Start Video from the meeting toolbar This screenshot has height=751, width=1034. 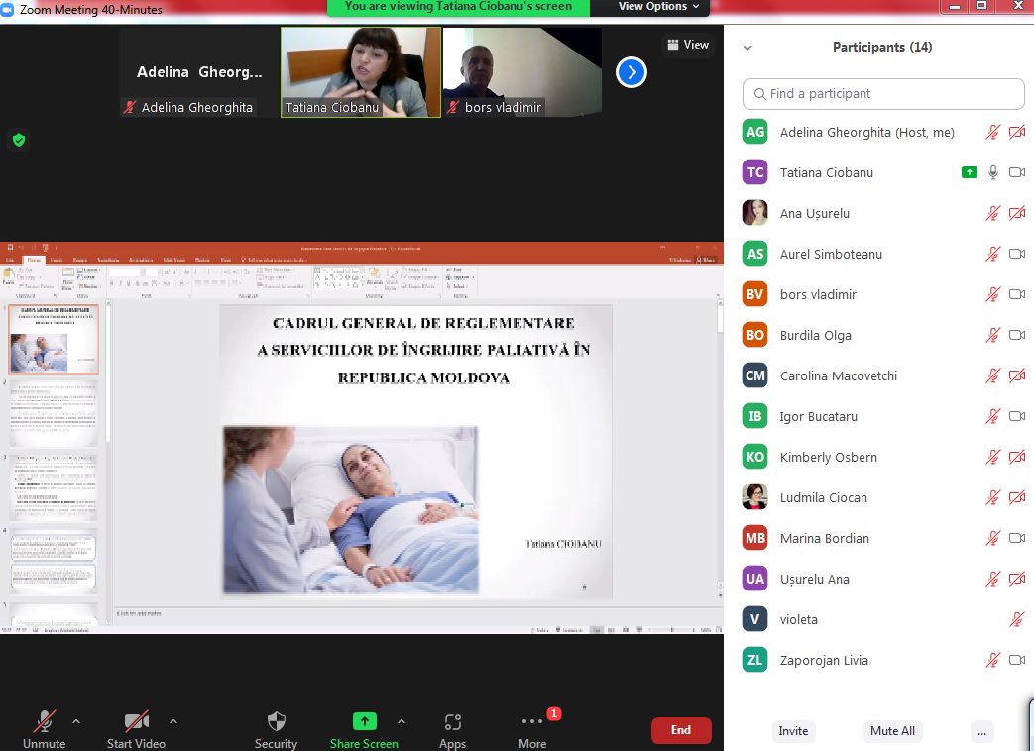click(136, 722)
